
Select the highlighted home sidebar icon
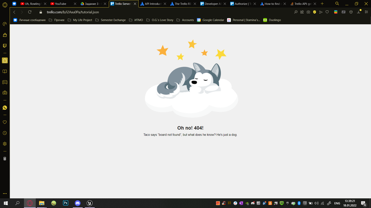(5, 61)
